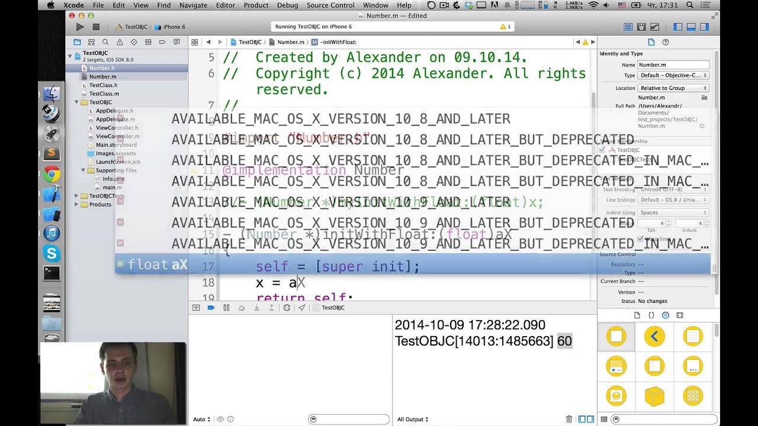Expand the Products group
This screenshot has height=426, width=758.
pyautogui.click(x=77, y=204)
